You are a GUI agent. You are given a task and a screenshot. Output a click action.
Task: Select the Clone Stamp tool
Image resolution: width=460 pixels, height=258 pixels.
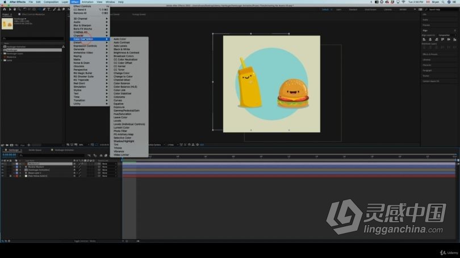(x=59, y=10)
